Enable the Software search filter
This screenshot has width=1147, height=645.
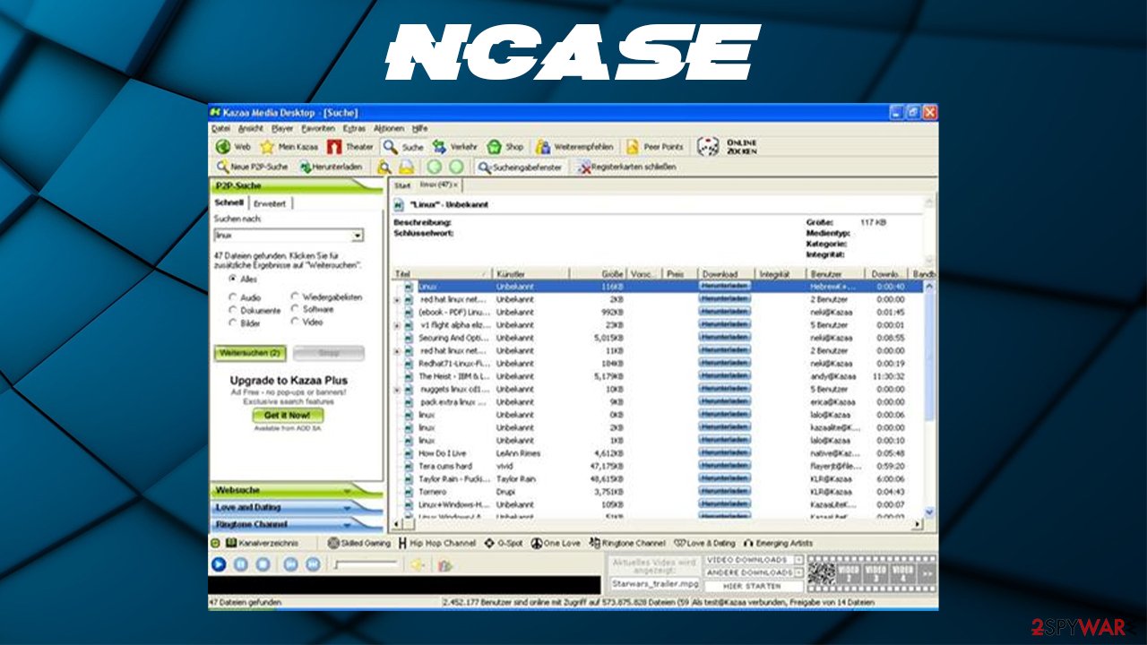(294, 308)
